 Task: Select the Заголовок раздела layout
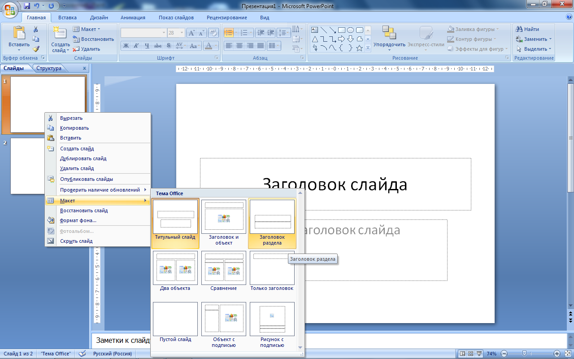pos(272,223)
